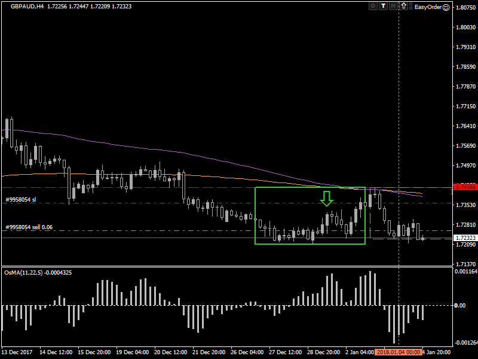Click the GBPAUD,H4 chart title text

[x=27, y=7]
